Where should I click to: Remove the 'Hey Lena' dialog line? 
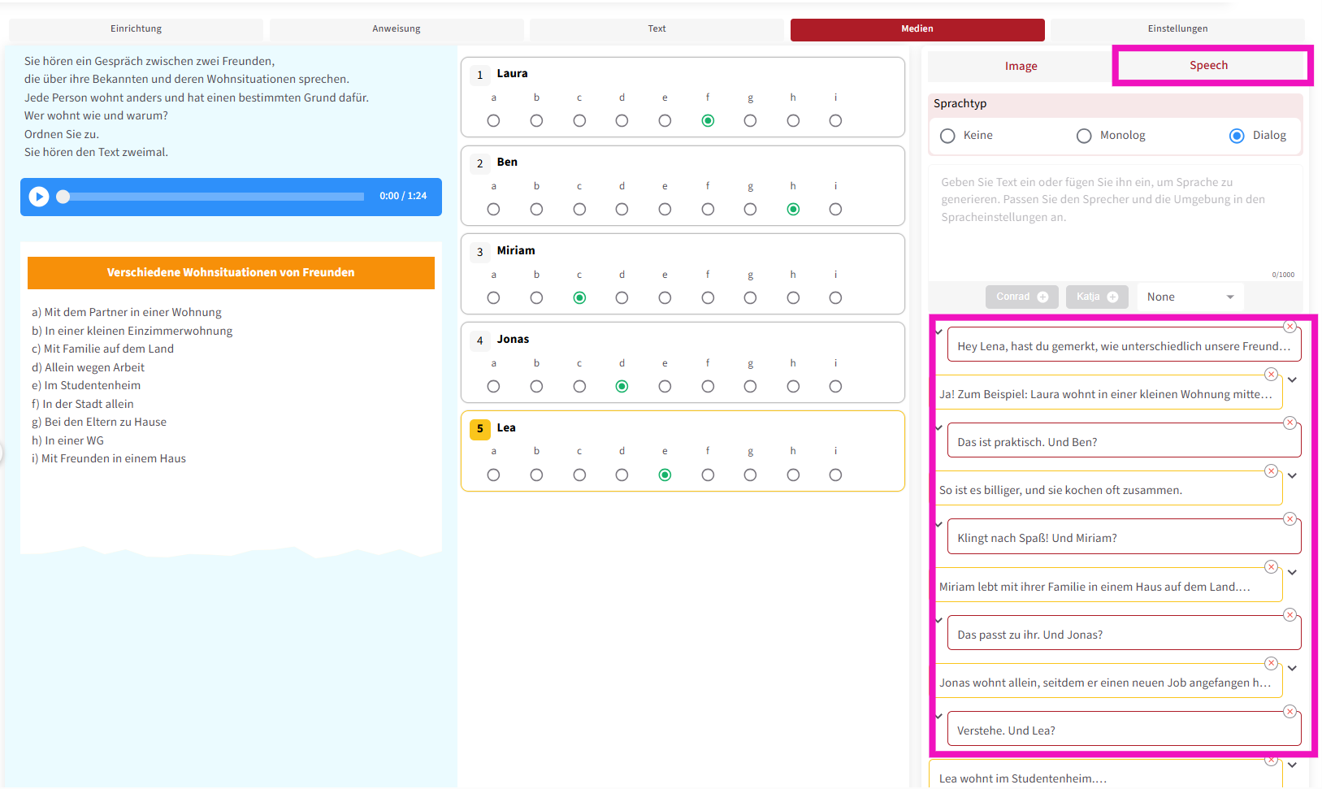pos(1289,327)
